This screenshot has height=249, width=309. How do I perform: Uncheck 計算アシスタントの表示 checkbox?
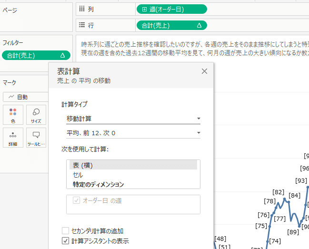click(x=65, y=241)
